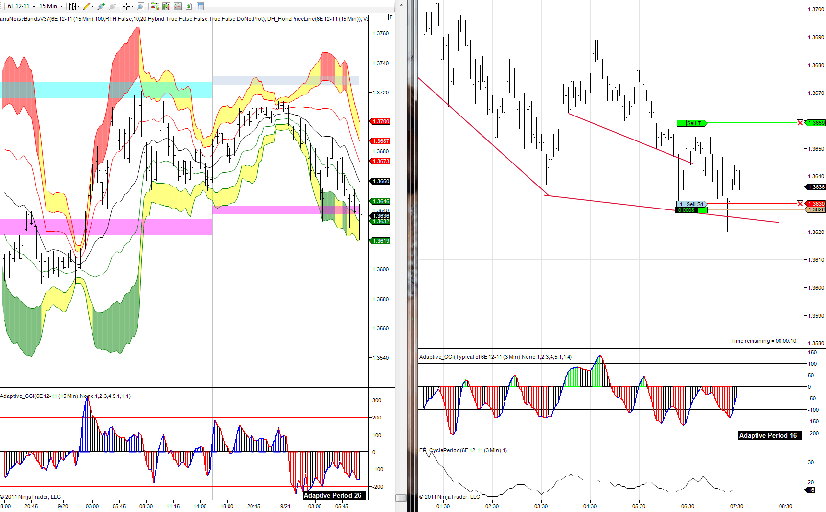The height and width of the screenshot is (512, 826).
Task: Click the F button on left chart
Action: 391,17
